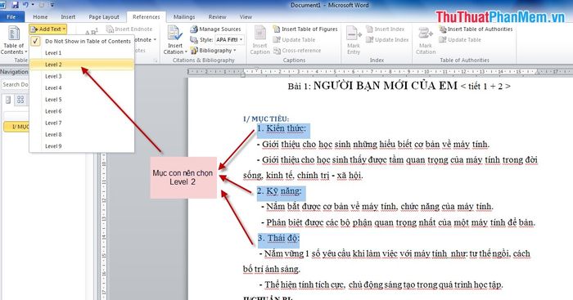Click the Insert Index button
Image resolution: width=573 pixels, height=300 pixels.
(x=386, y=29)
